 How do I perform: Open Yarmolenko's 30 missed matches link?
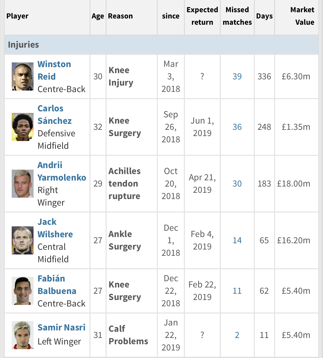click(x=237, y=184)
